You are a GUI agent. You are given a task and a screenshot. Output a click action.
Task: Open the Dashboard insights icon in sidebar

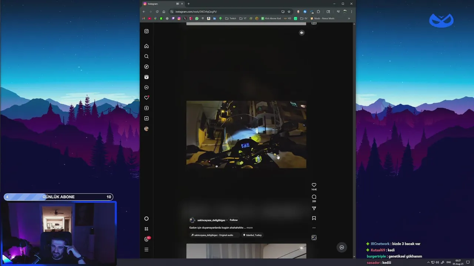tap(146, 119)
